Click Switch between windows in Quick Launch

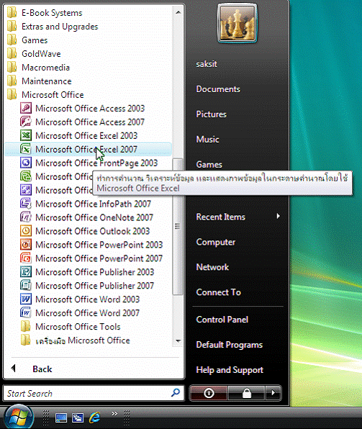(78, 417)
